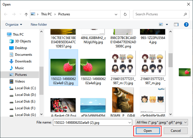Screen dimensions: 193x138
Task: Expand the File name history dropdown
Action: [129, 122]
